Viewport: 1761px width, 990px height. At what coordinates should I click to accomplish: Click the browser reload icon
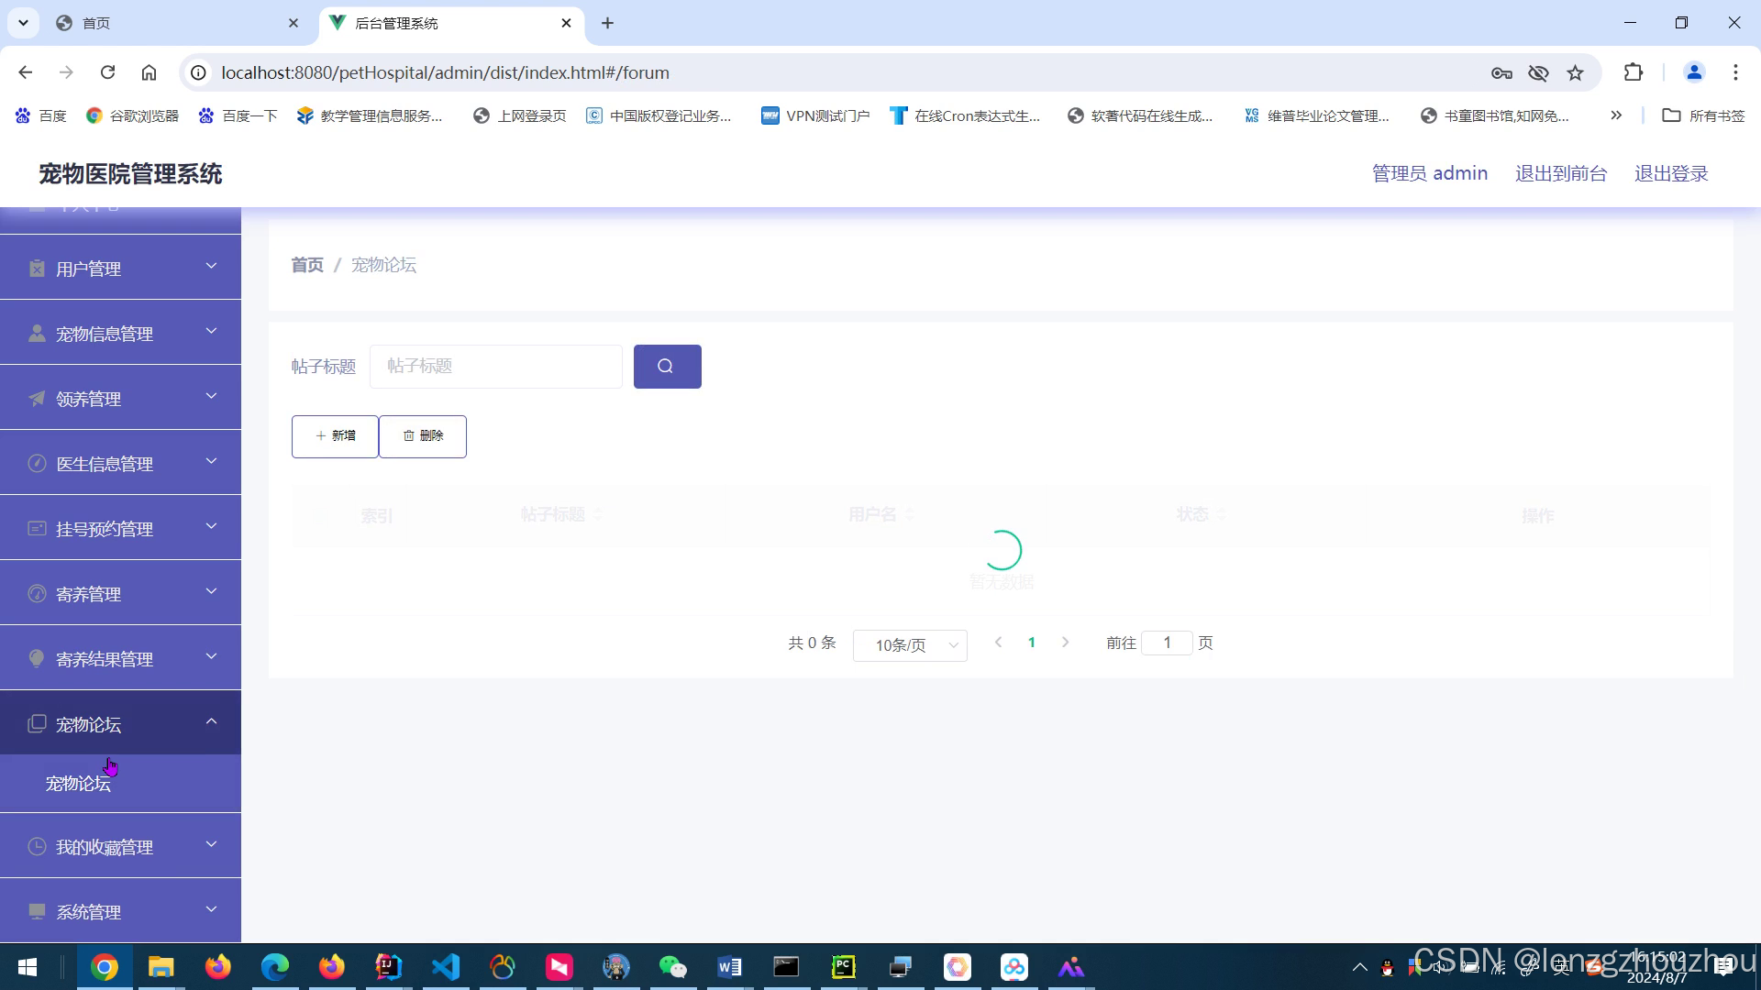(107, 72)
